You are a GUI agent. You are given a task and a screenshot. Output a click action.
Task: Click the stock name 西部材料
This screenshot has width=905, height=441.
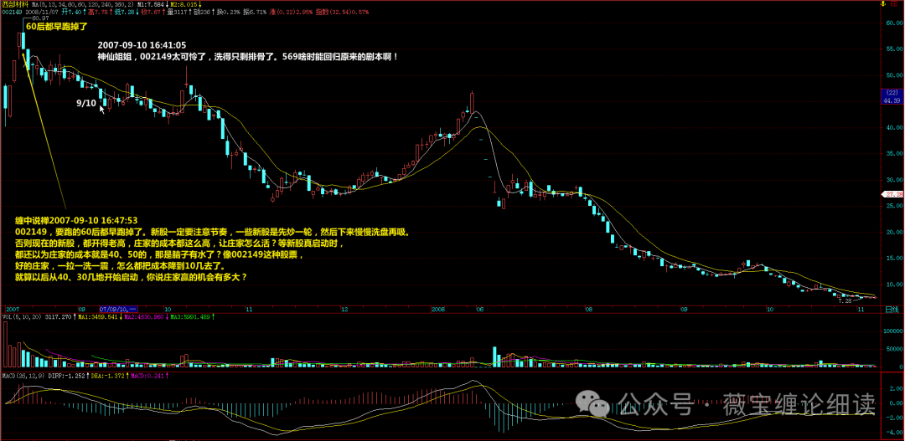point(15,4)
